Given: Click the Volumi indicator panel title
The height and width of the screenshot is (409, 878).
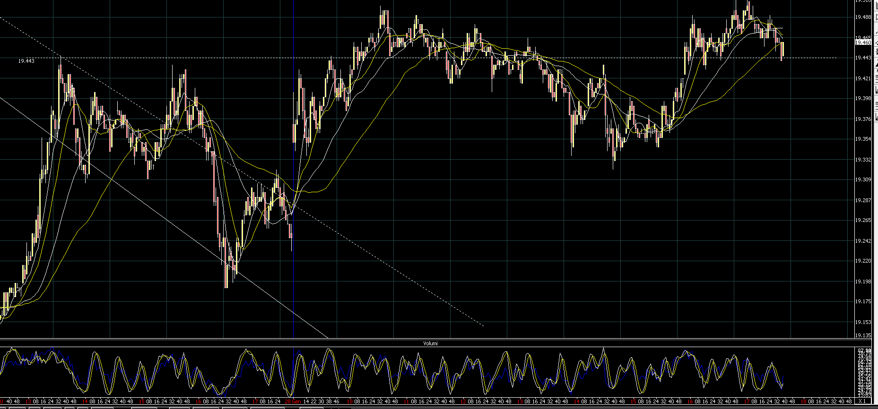Looking at the screenshot, I should pyautogui.click(x=430, y=343).
